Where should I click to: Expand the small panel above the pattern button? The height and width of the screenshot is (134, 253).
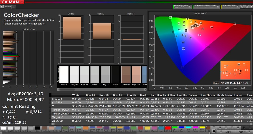[214, 127]
